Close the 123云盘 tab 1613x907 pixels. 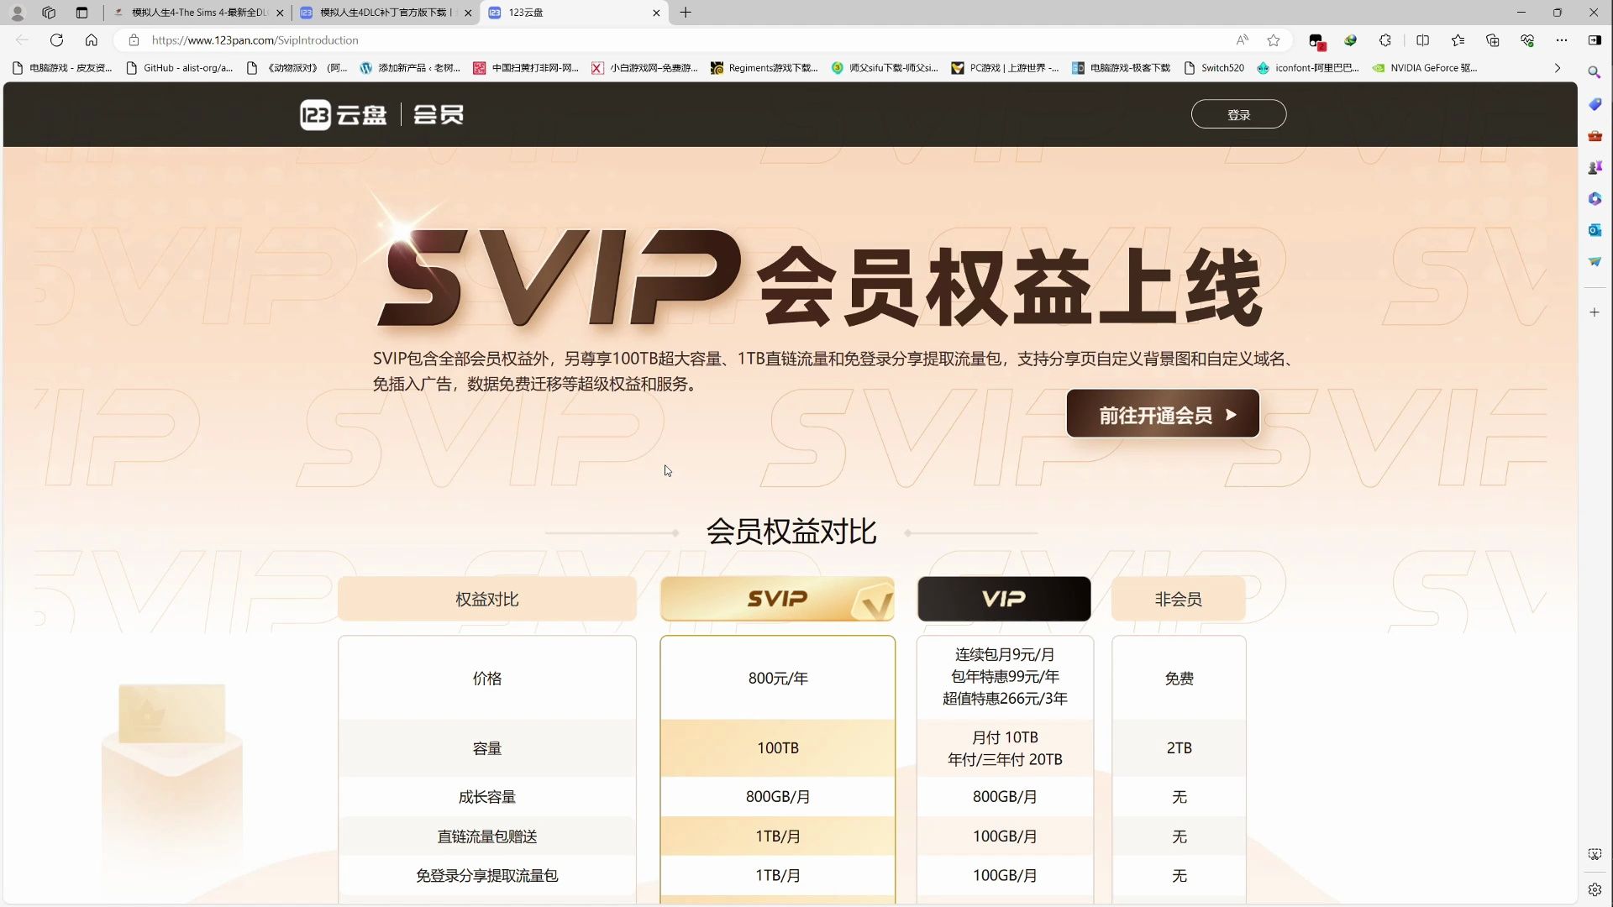tap(656, 13)
